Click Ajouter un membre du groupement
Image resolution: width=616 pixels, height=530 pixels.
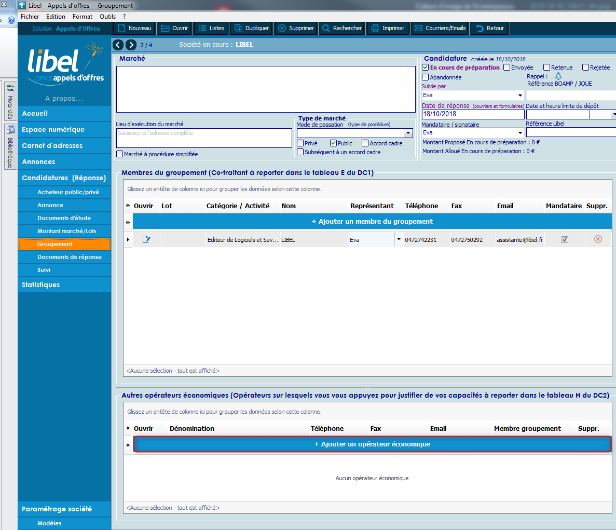372,222
